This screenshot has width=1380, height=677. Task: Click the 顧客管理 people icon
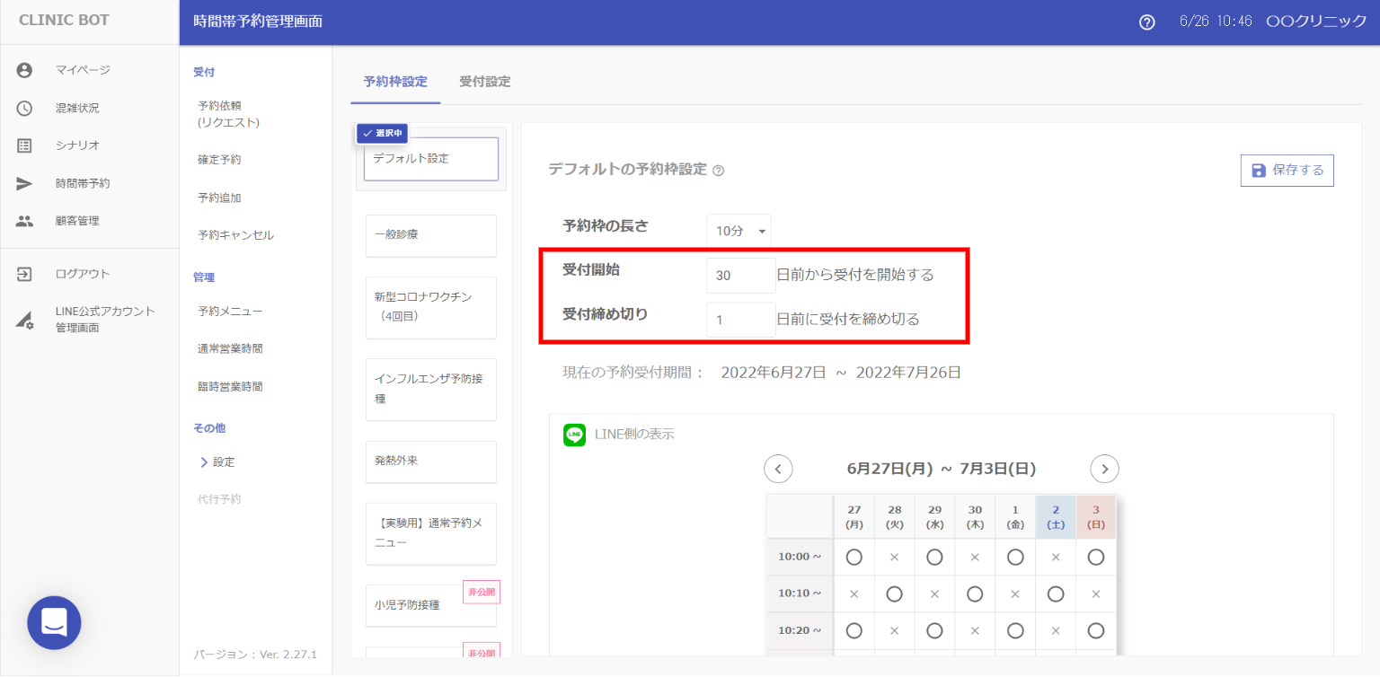[24, 221]
